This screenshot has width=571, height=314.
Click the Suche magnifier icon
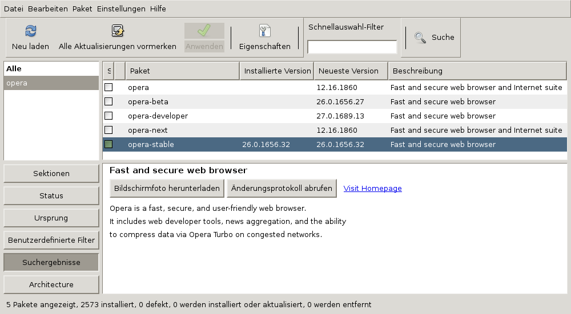[420, 38]
